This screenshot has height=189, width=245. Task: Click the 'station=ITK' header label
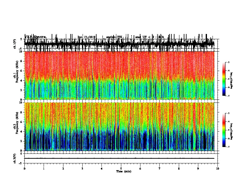[x=114, y=37]
